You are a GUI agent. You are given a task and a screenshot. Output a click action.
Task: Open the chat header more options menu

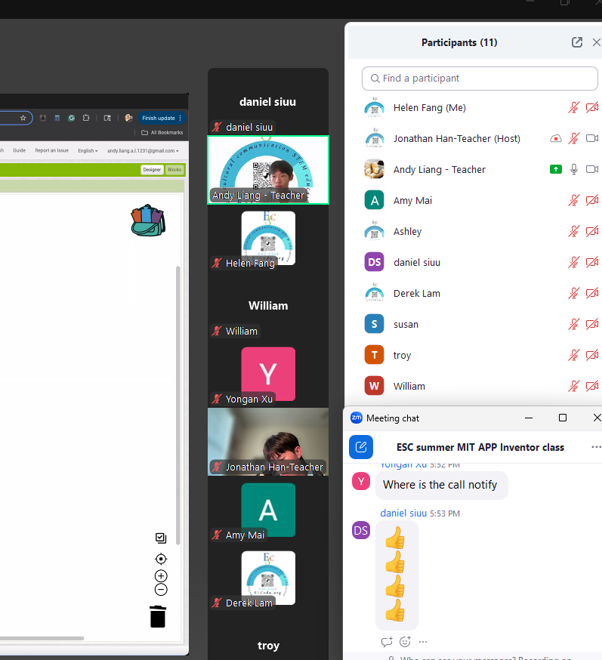click(x=596, y=447)
